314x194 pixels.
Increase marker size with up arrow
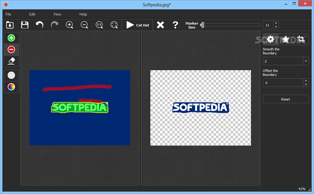pyautogui.click(x=276, y=23)
